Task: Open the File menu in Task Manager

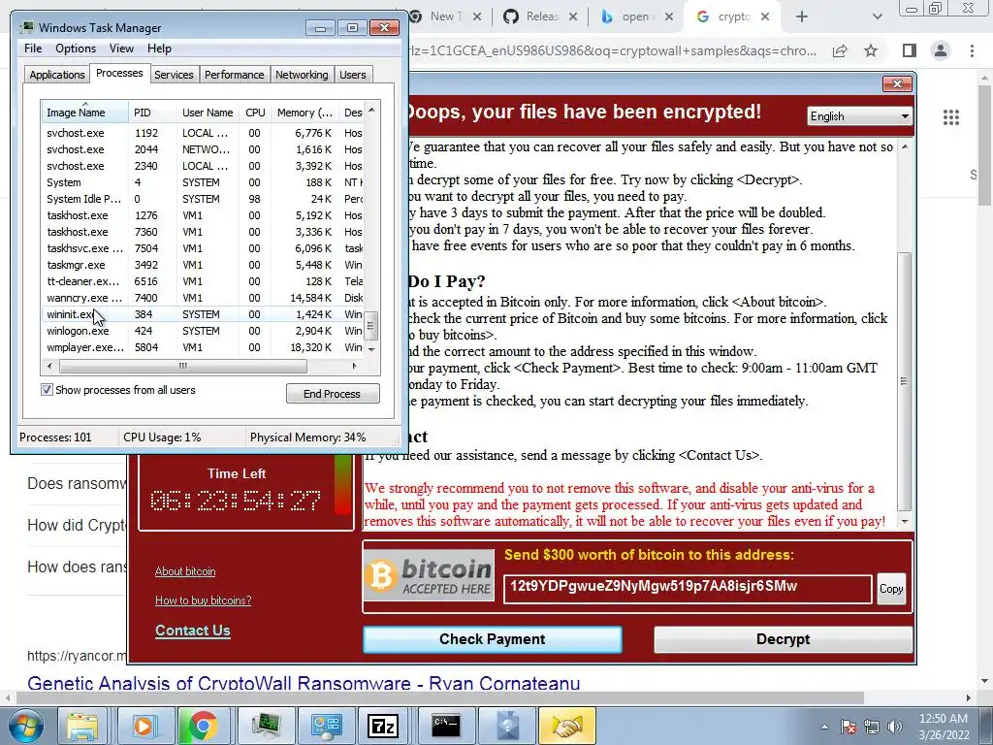Action: point(33,49)
